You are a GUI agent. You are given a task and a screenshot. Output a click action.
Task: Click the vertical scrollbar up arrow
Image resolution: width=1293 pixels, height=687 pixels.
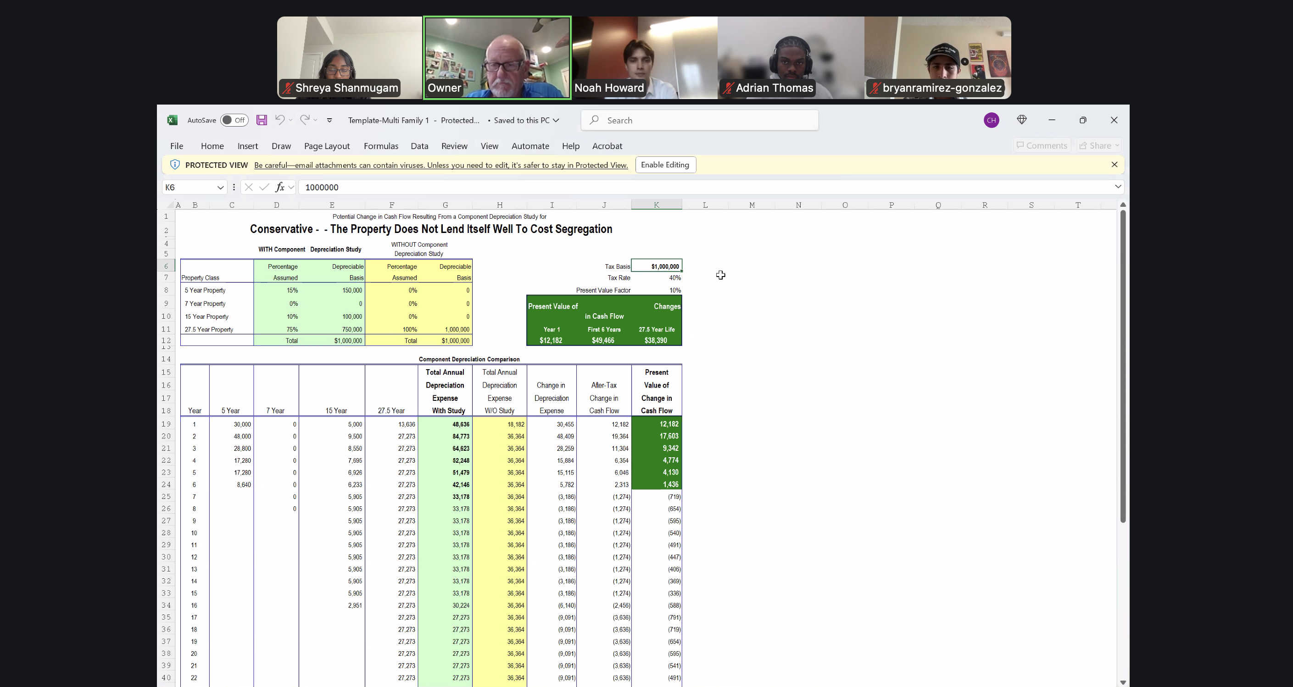[x=1123, y=205]
